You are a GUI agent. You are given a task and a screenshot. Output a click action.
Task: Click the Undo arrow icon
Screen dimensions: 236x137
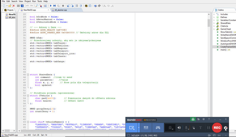[27, 6]
